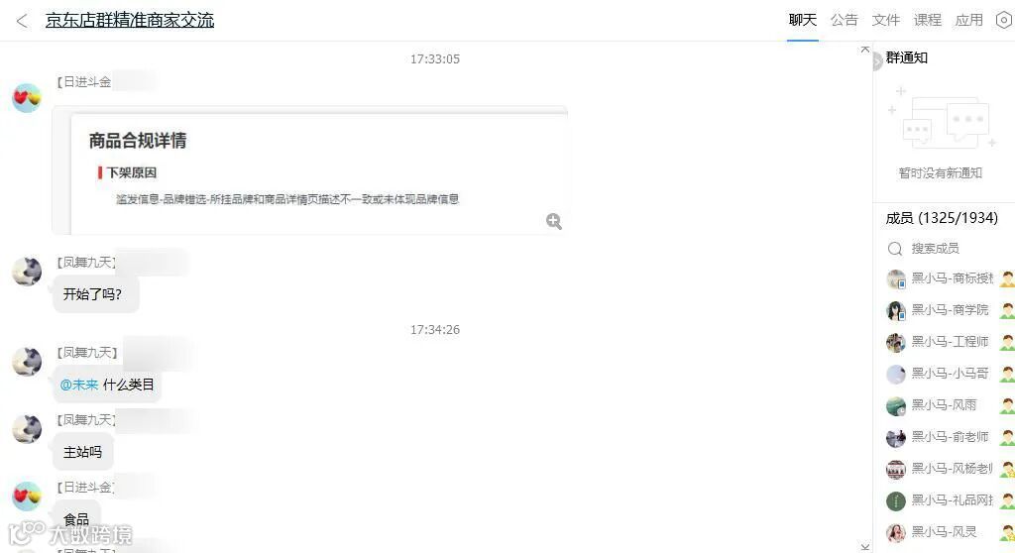The image size is (1015, 553).
Task: Select member 黑小马-小马哥
Action: point(949,375)
